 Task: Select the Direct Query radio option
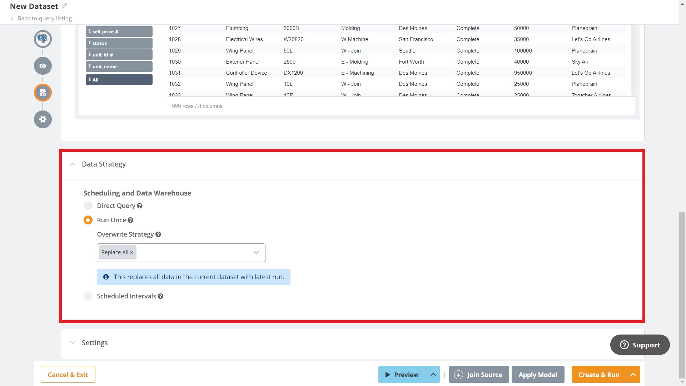(88, 206)
